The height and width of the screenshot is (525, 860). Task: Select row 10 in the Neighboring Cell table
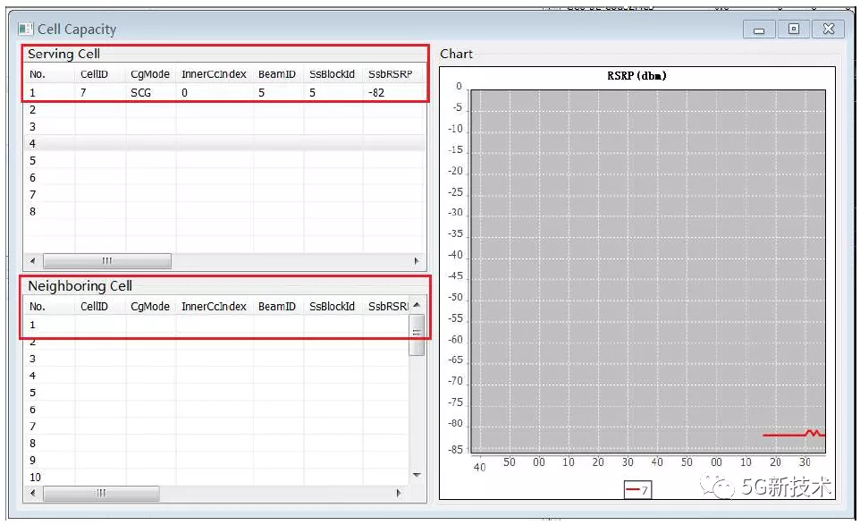(216, 478)
